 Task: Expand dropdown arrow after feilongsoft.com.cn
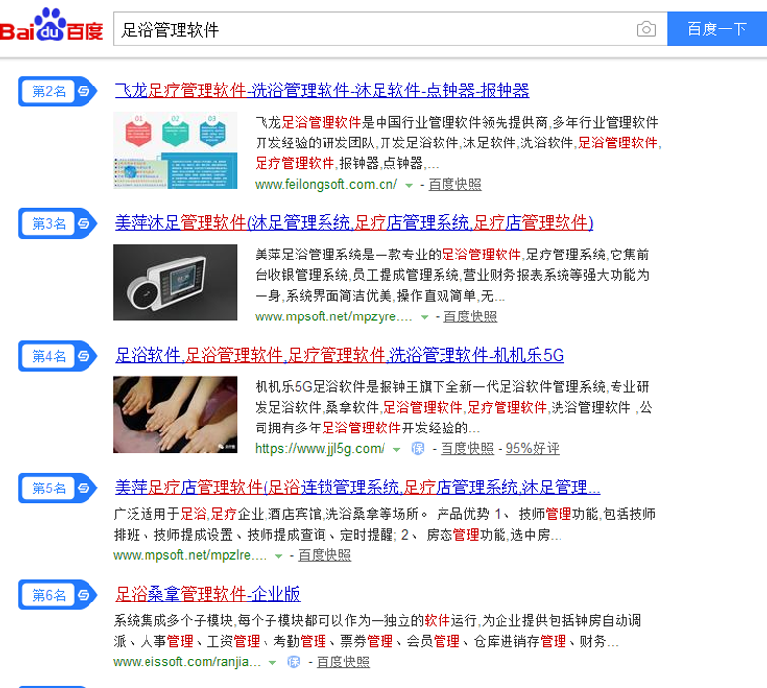tap(409, 186)
